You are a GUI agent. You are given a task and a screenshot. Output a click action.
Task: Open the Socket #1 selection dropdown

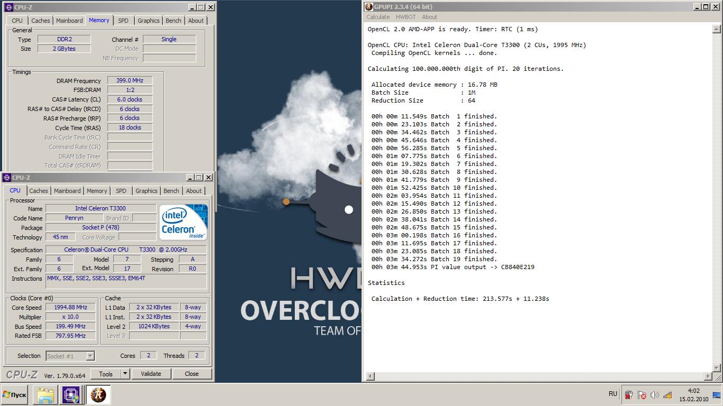coord(70,356)
